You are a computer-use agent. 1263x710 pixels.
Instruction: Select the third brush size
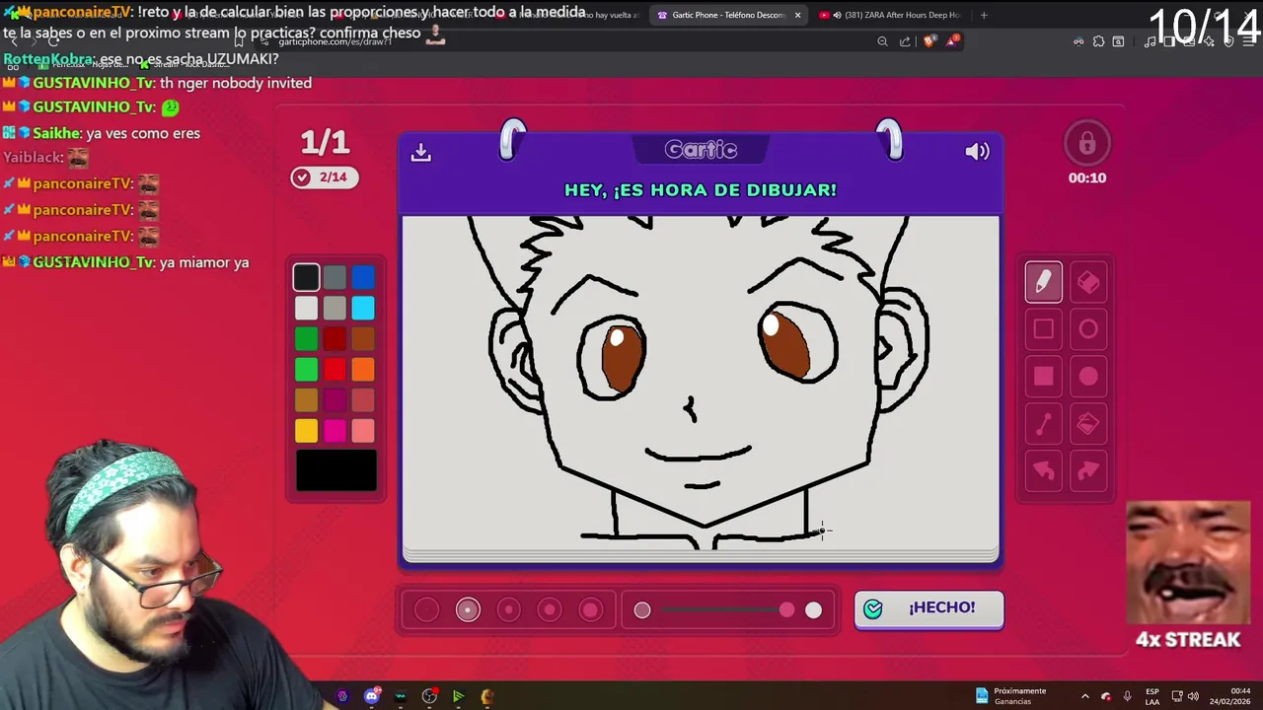point(509,610)
